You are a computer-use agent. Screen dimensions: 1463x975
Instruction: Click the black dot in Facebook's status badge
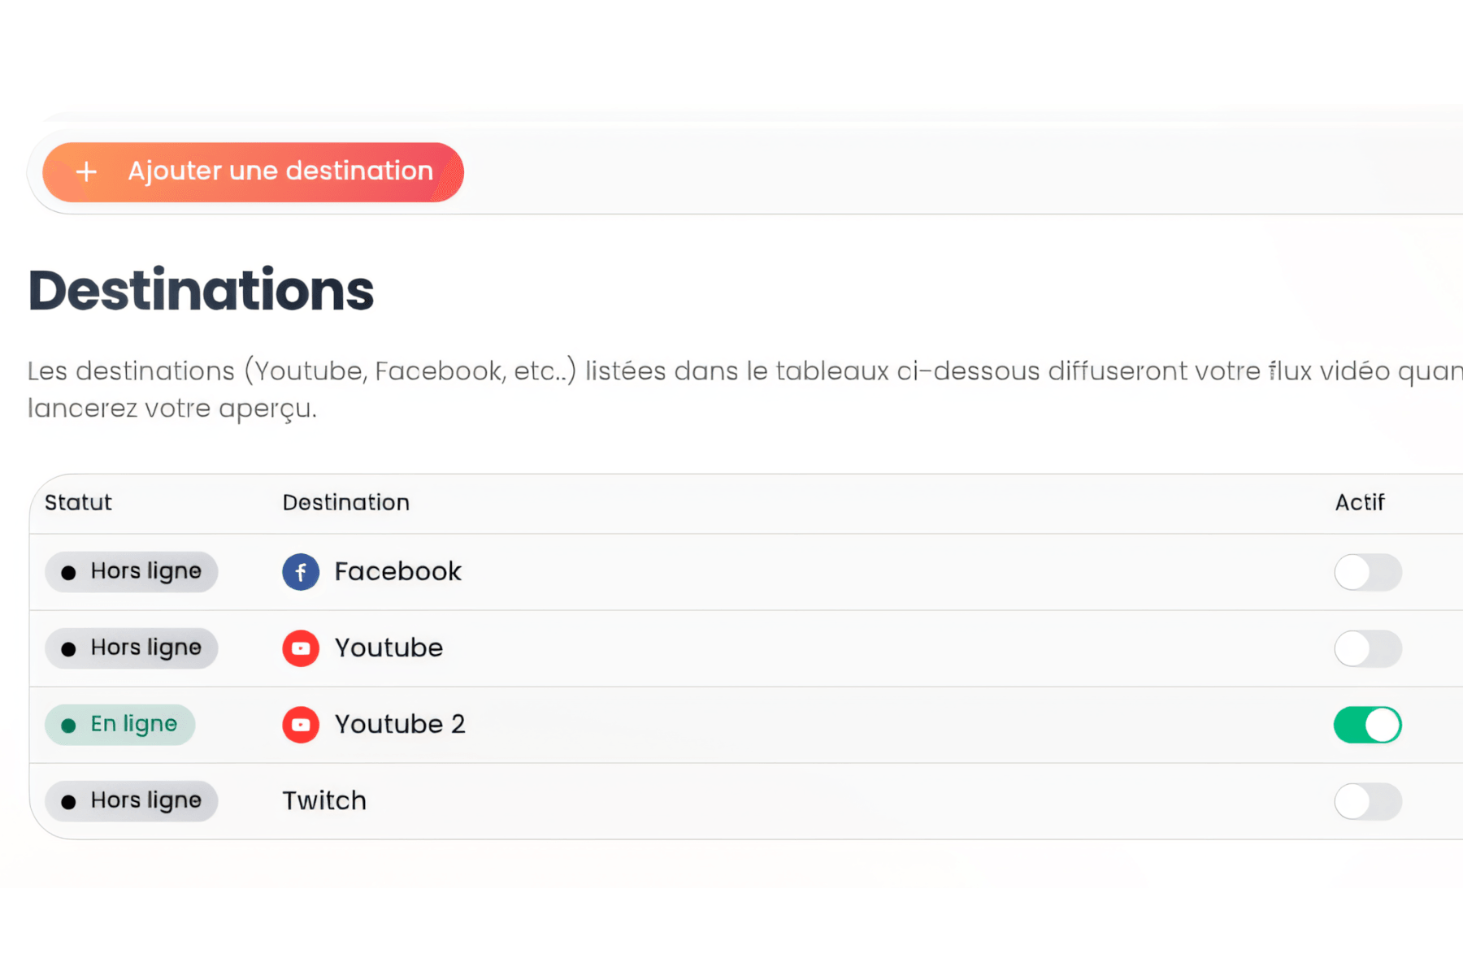[x=68, y=571]
